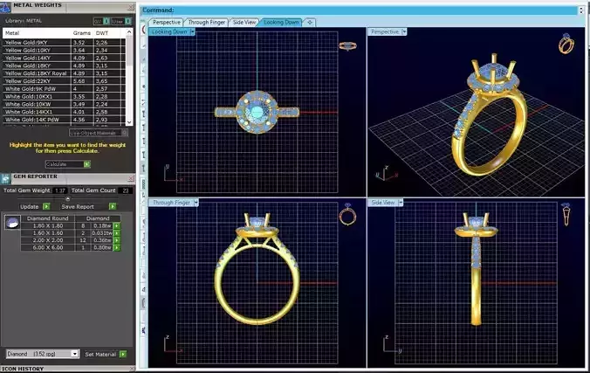
Task: Click ring orientation icon in Looking Down viewport
Action: [x=347, y=46]
